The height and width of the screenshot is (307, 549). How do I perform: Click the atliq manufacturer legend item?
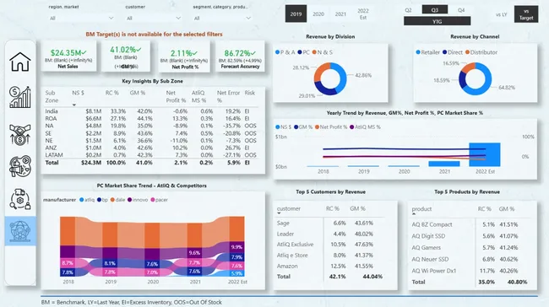(x=87, y=200)
